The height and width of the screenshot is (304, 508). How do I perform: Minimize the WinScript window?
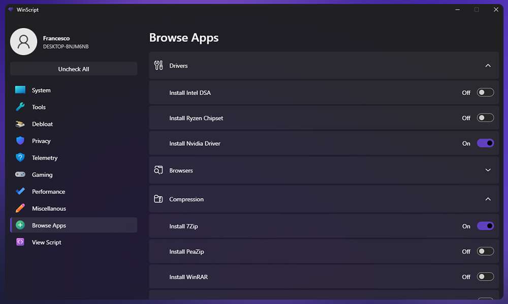(458, 10)
